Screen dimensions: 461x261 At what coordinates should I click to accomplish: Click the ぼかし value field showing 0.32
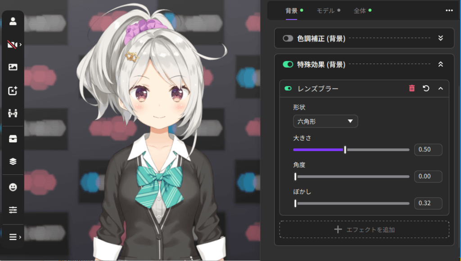428,203
